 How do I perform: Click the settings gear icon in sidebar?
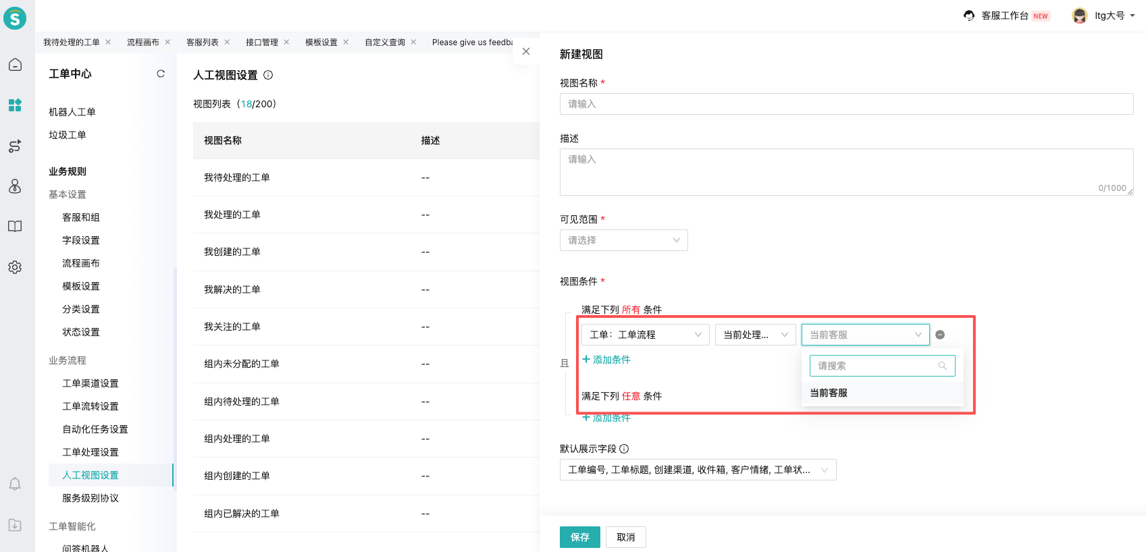tap(15, 267)
